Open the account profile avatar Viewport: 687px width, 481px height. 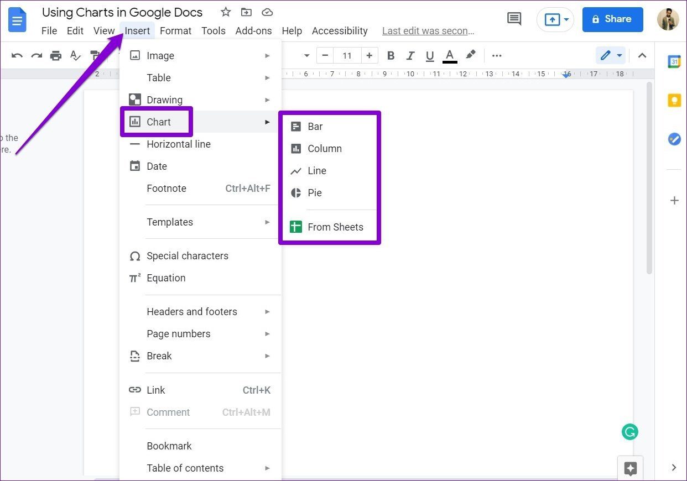[668, 19]
